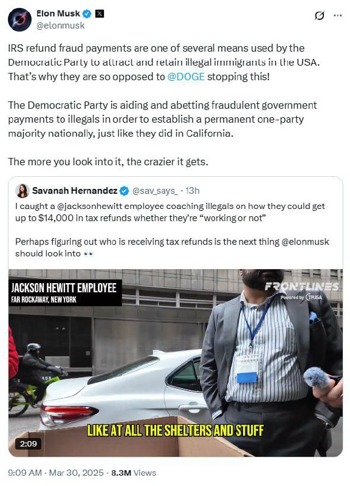Open the 8.3M Views analytics
This screenshot has height=486, width=350.
pyautogui.click(x=134, y=473)
